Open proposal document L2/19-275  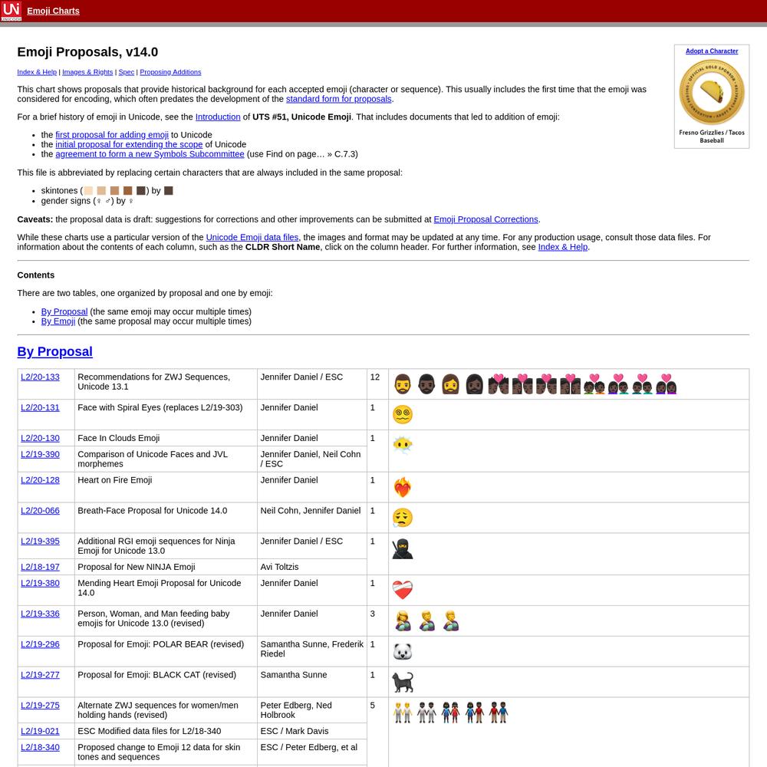point(40,706)
